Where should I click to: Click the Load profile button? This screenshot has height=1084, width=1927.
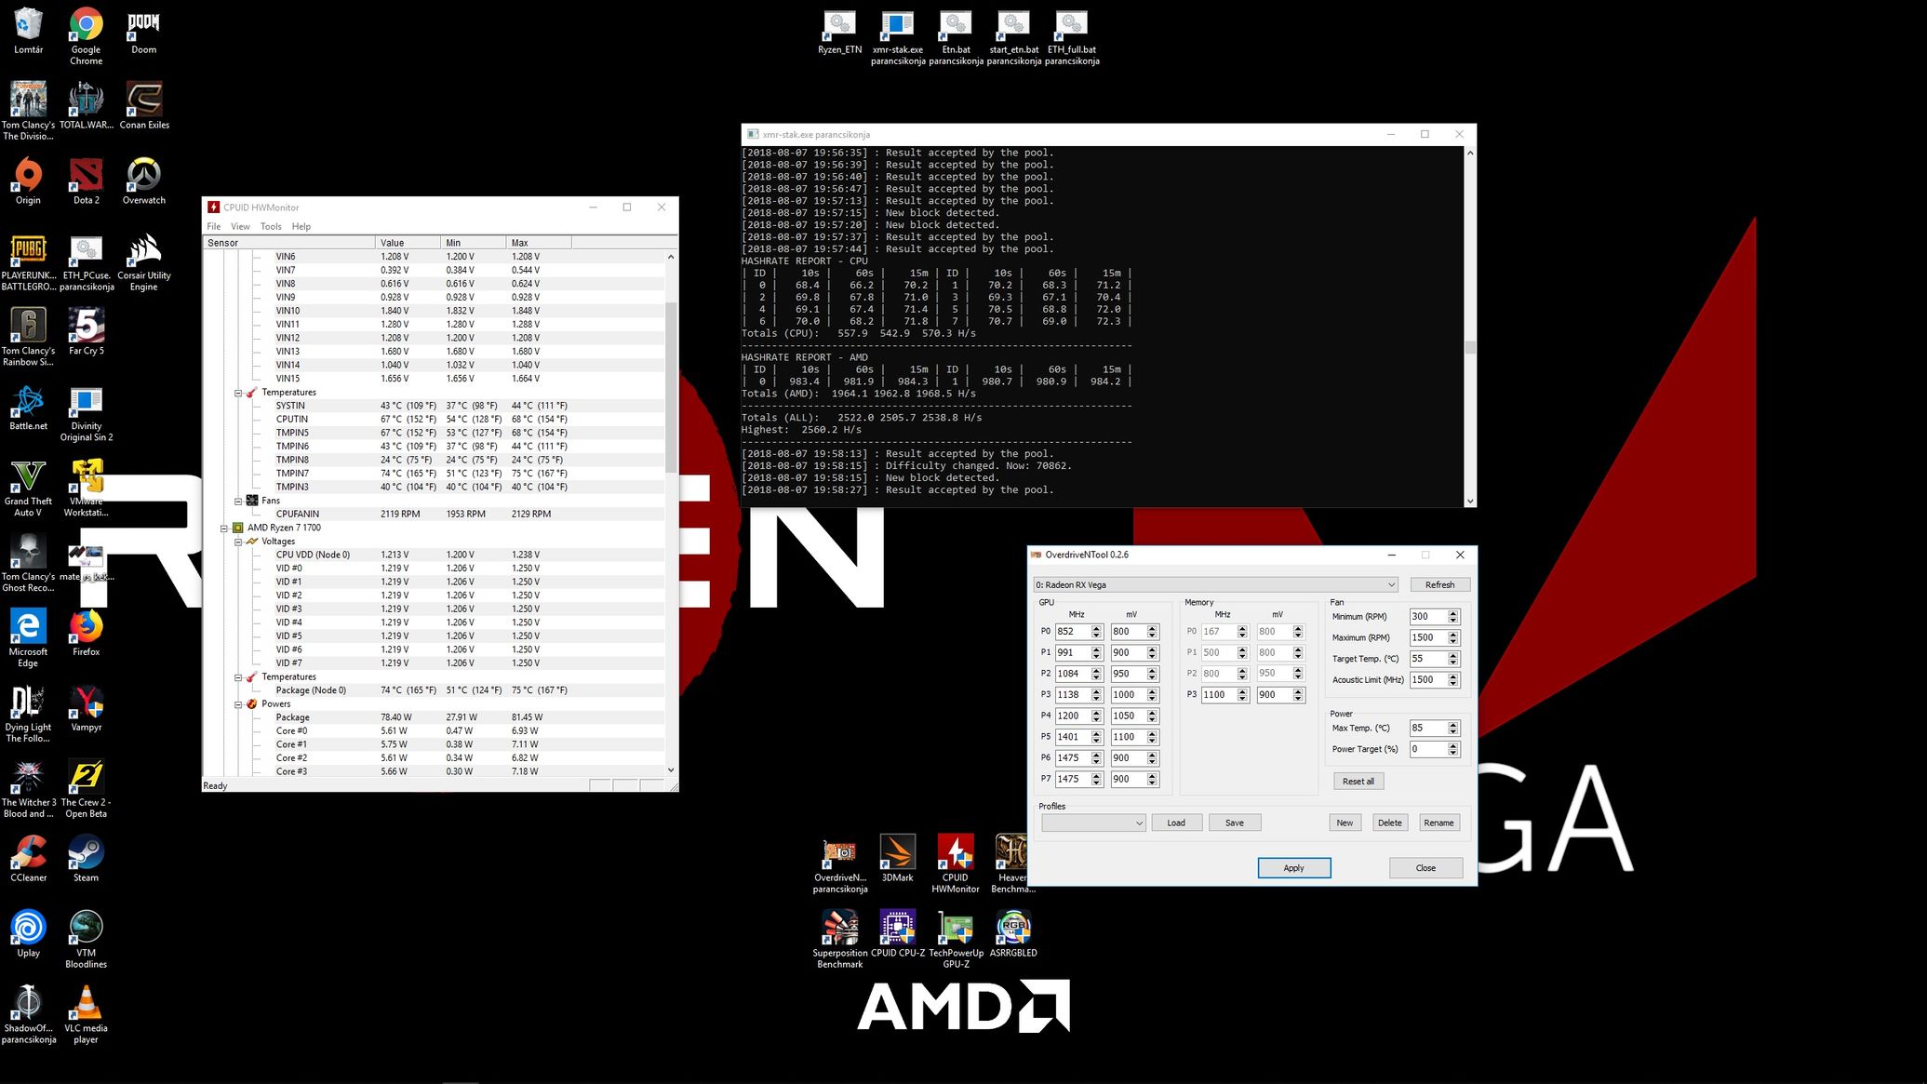pos(1176,823)
